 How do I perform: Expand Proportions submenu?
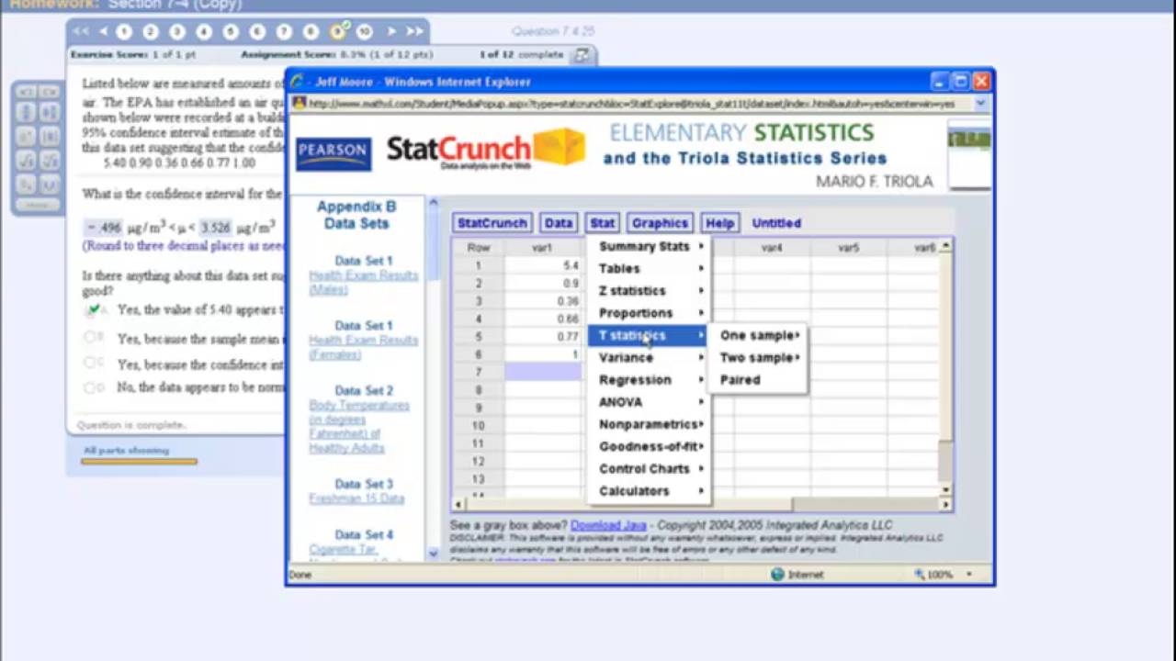pos(649,313)
